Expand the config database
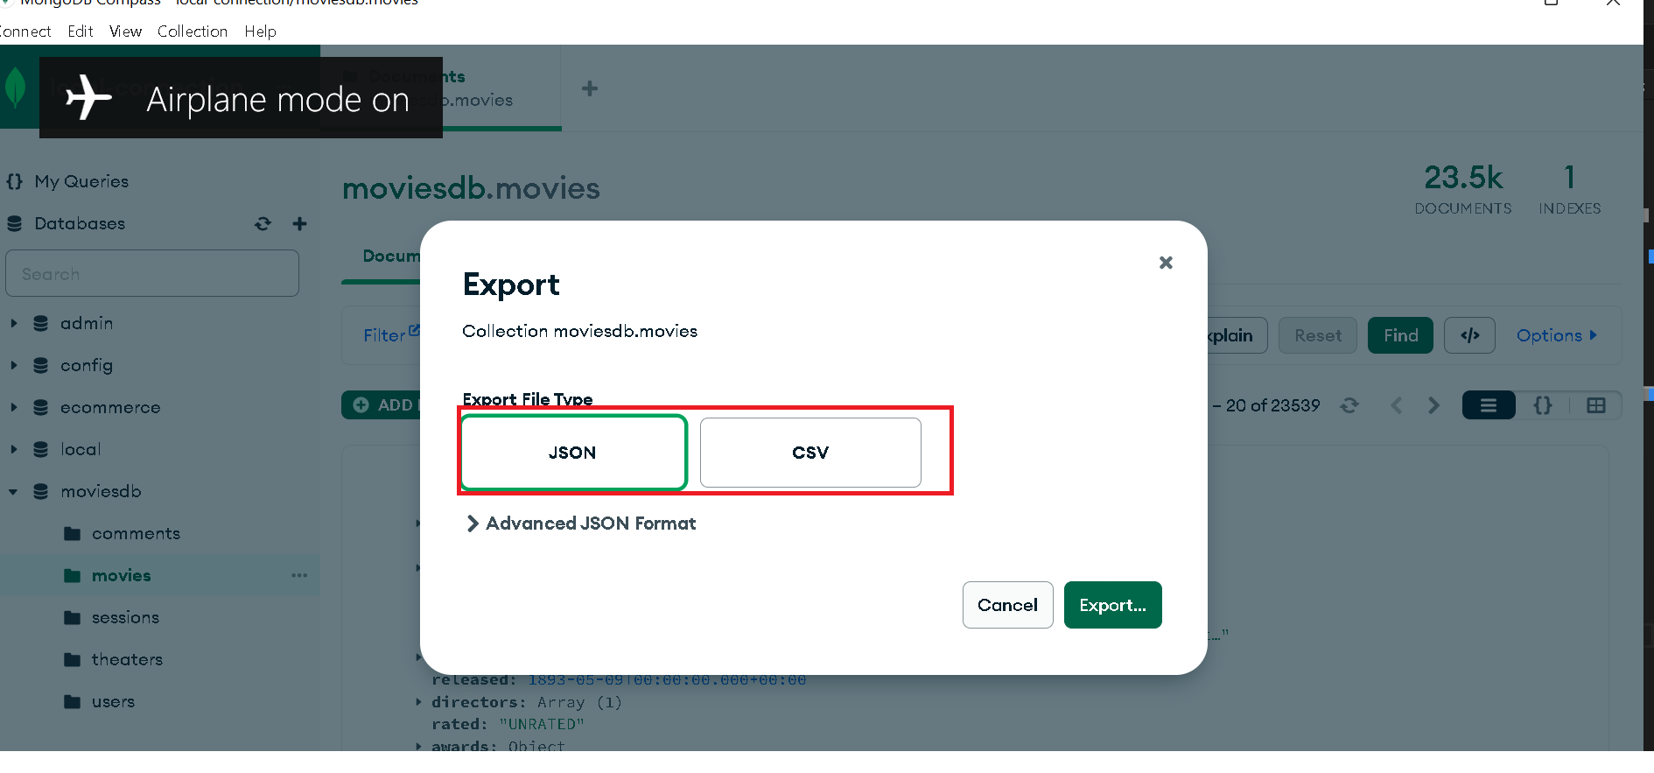 click(14, 365)
